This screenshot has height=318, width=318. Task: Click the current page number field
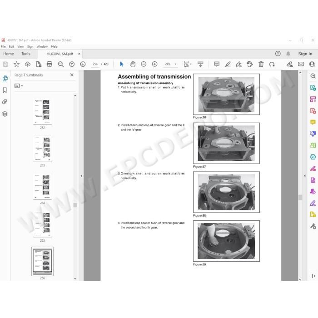(95, 64)
